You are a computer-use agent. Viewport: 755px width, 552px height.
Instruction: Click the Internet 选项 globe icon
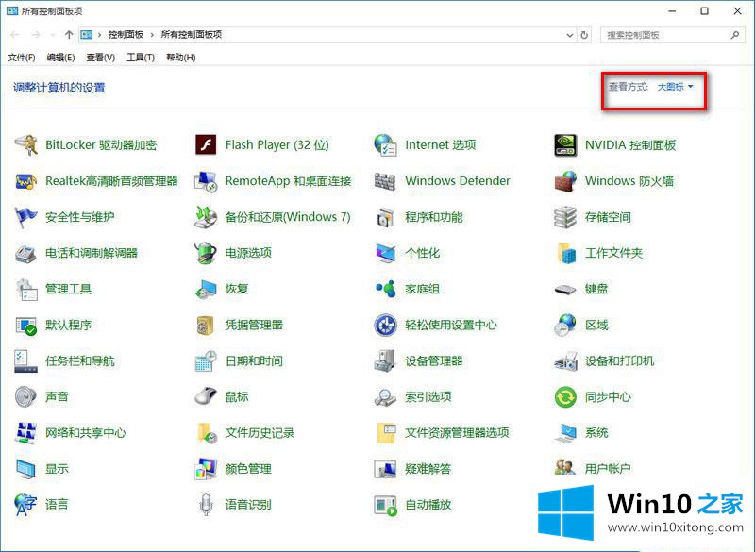pyautogui.click(x=386, y=145)
